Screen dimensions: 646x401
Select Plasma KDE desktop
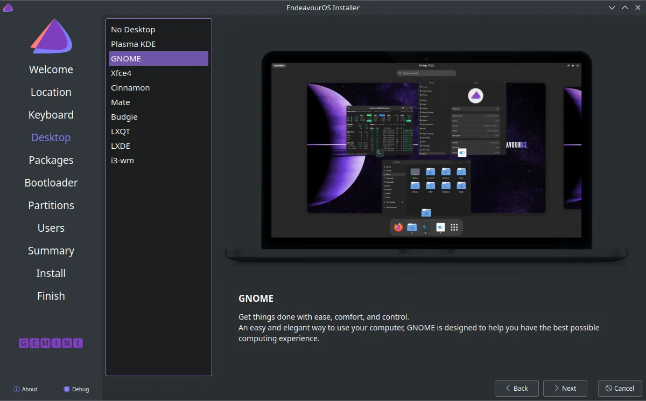point(159,44)
